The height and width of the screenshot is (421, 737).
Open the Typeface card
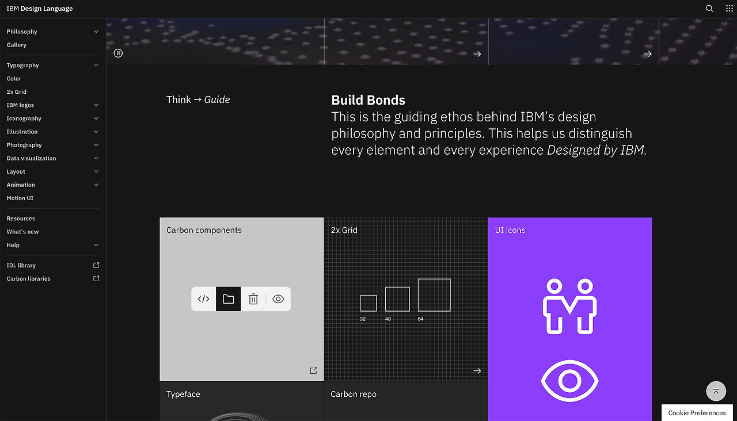[x=183, y=395]
